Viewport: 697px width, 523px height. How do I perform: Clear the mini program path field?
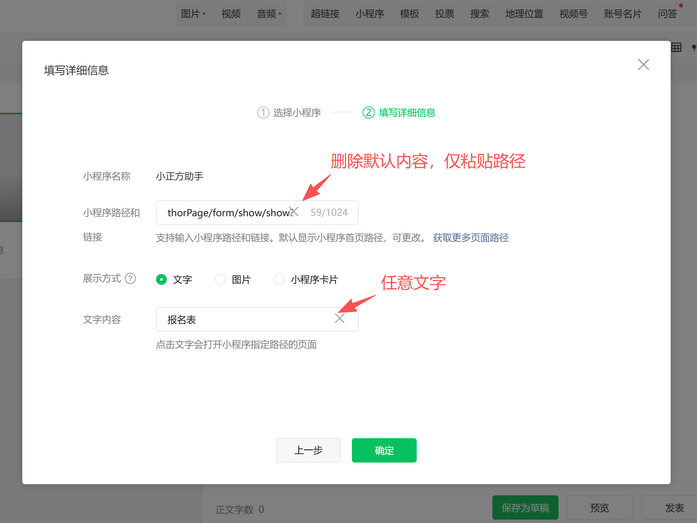294,212
